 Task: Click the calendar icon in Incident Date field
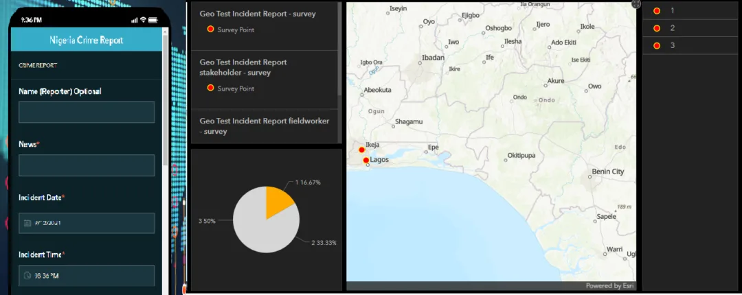[27, 223]
